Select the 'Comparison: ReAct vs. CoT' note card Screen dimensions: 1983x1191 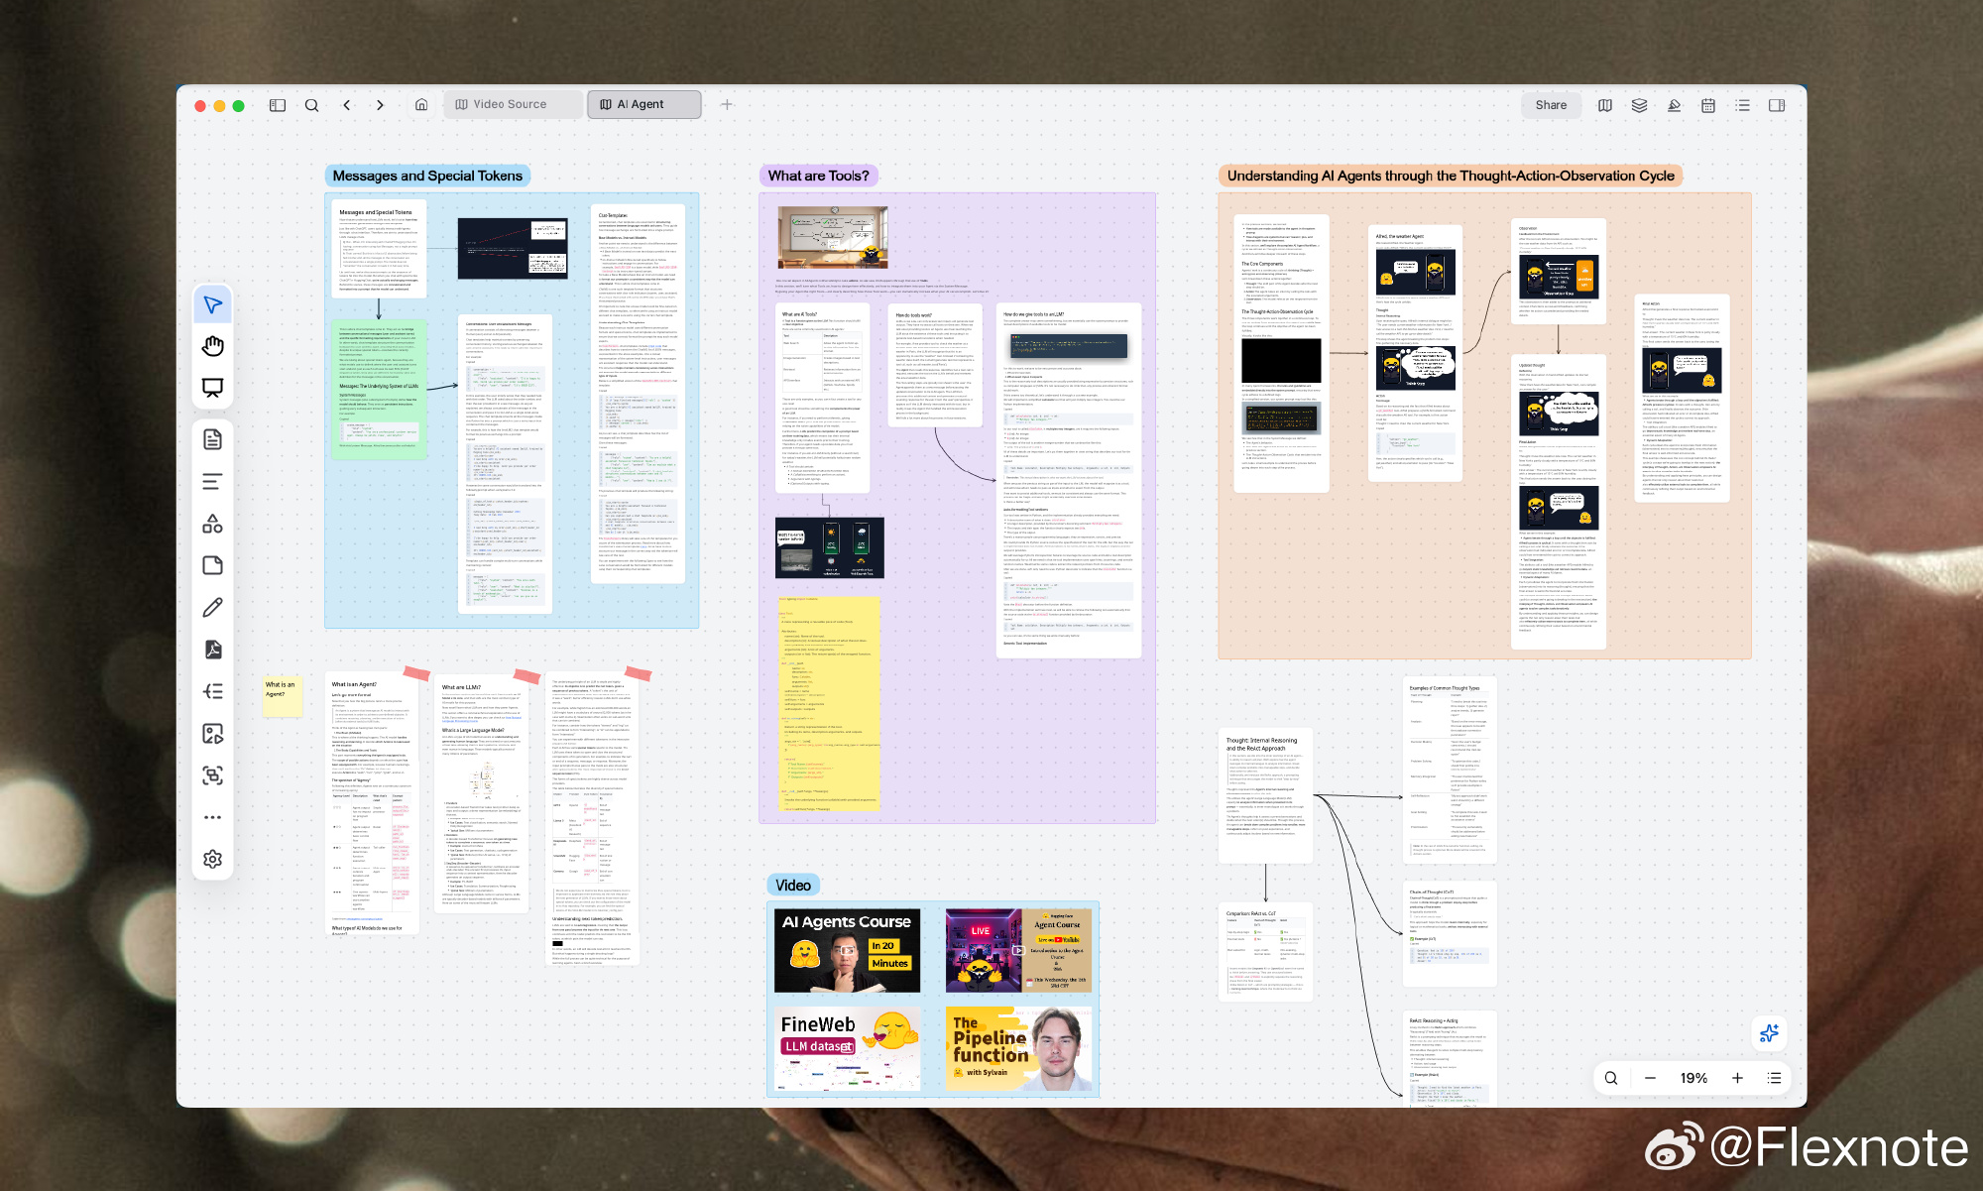click(1266, 952)
